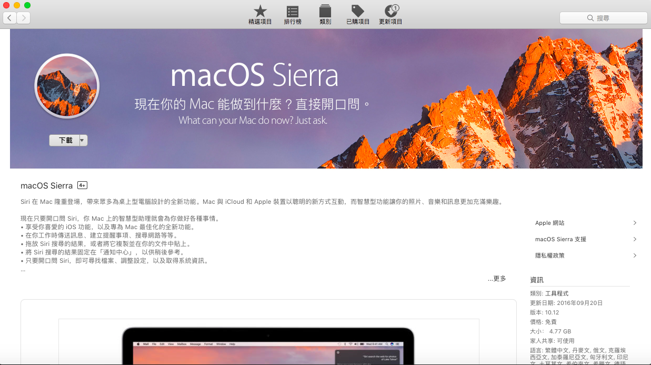Click the magnifier icon in search box
The height and width of the screenshot is (365, 651).
coord(590,18)
